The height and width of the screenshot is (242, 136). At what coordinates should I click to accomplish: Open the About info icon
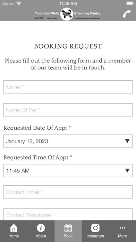pos(41,228)
